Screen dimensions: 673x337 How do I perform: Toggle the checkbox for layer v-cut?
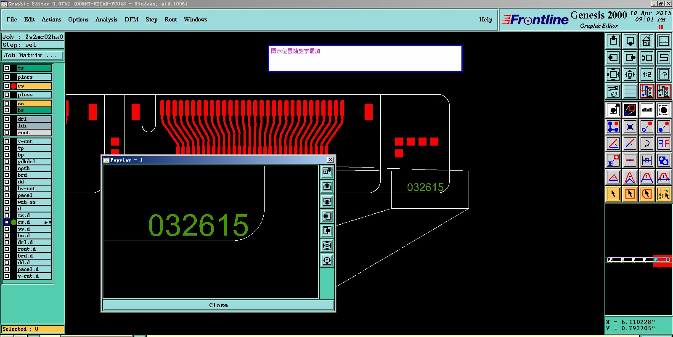coord(7,141)
